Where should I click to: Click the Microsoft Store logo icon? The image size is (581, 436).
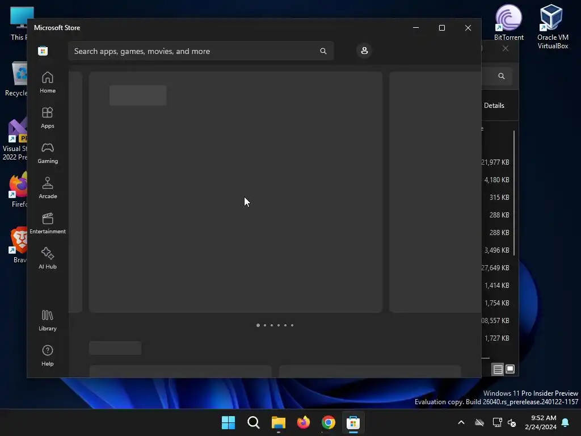(x=43, y=51)
